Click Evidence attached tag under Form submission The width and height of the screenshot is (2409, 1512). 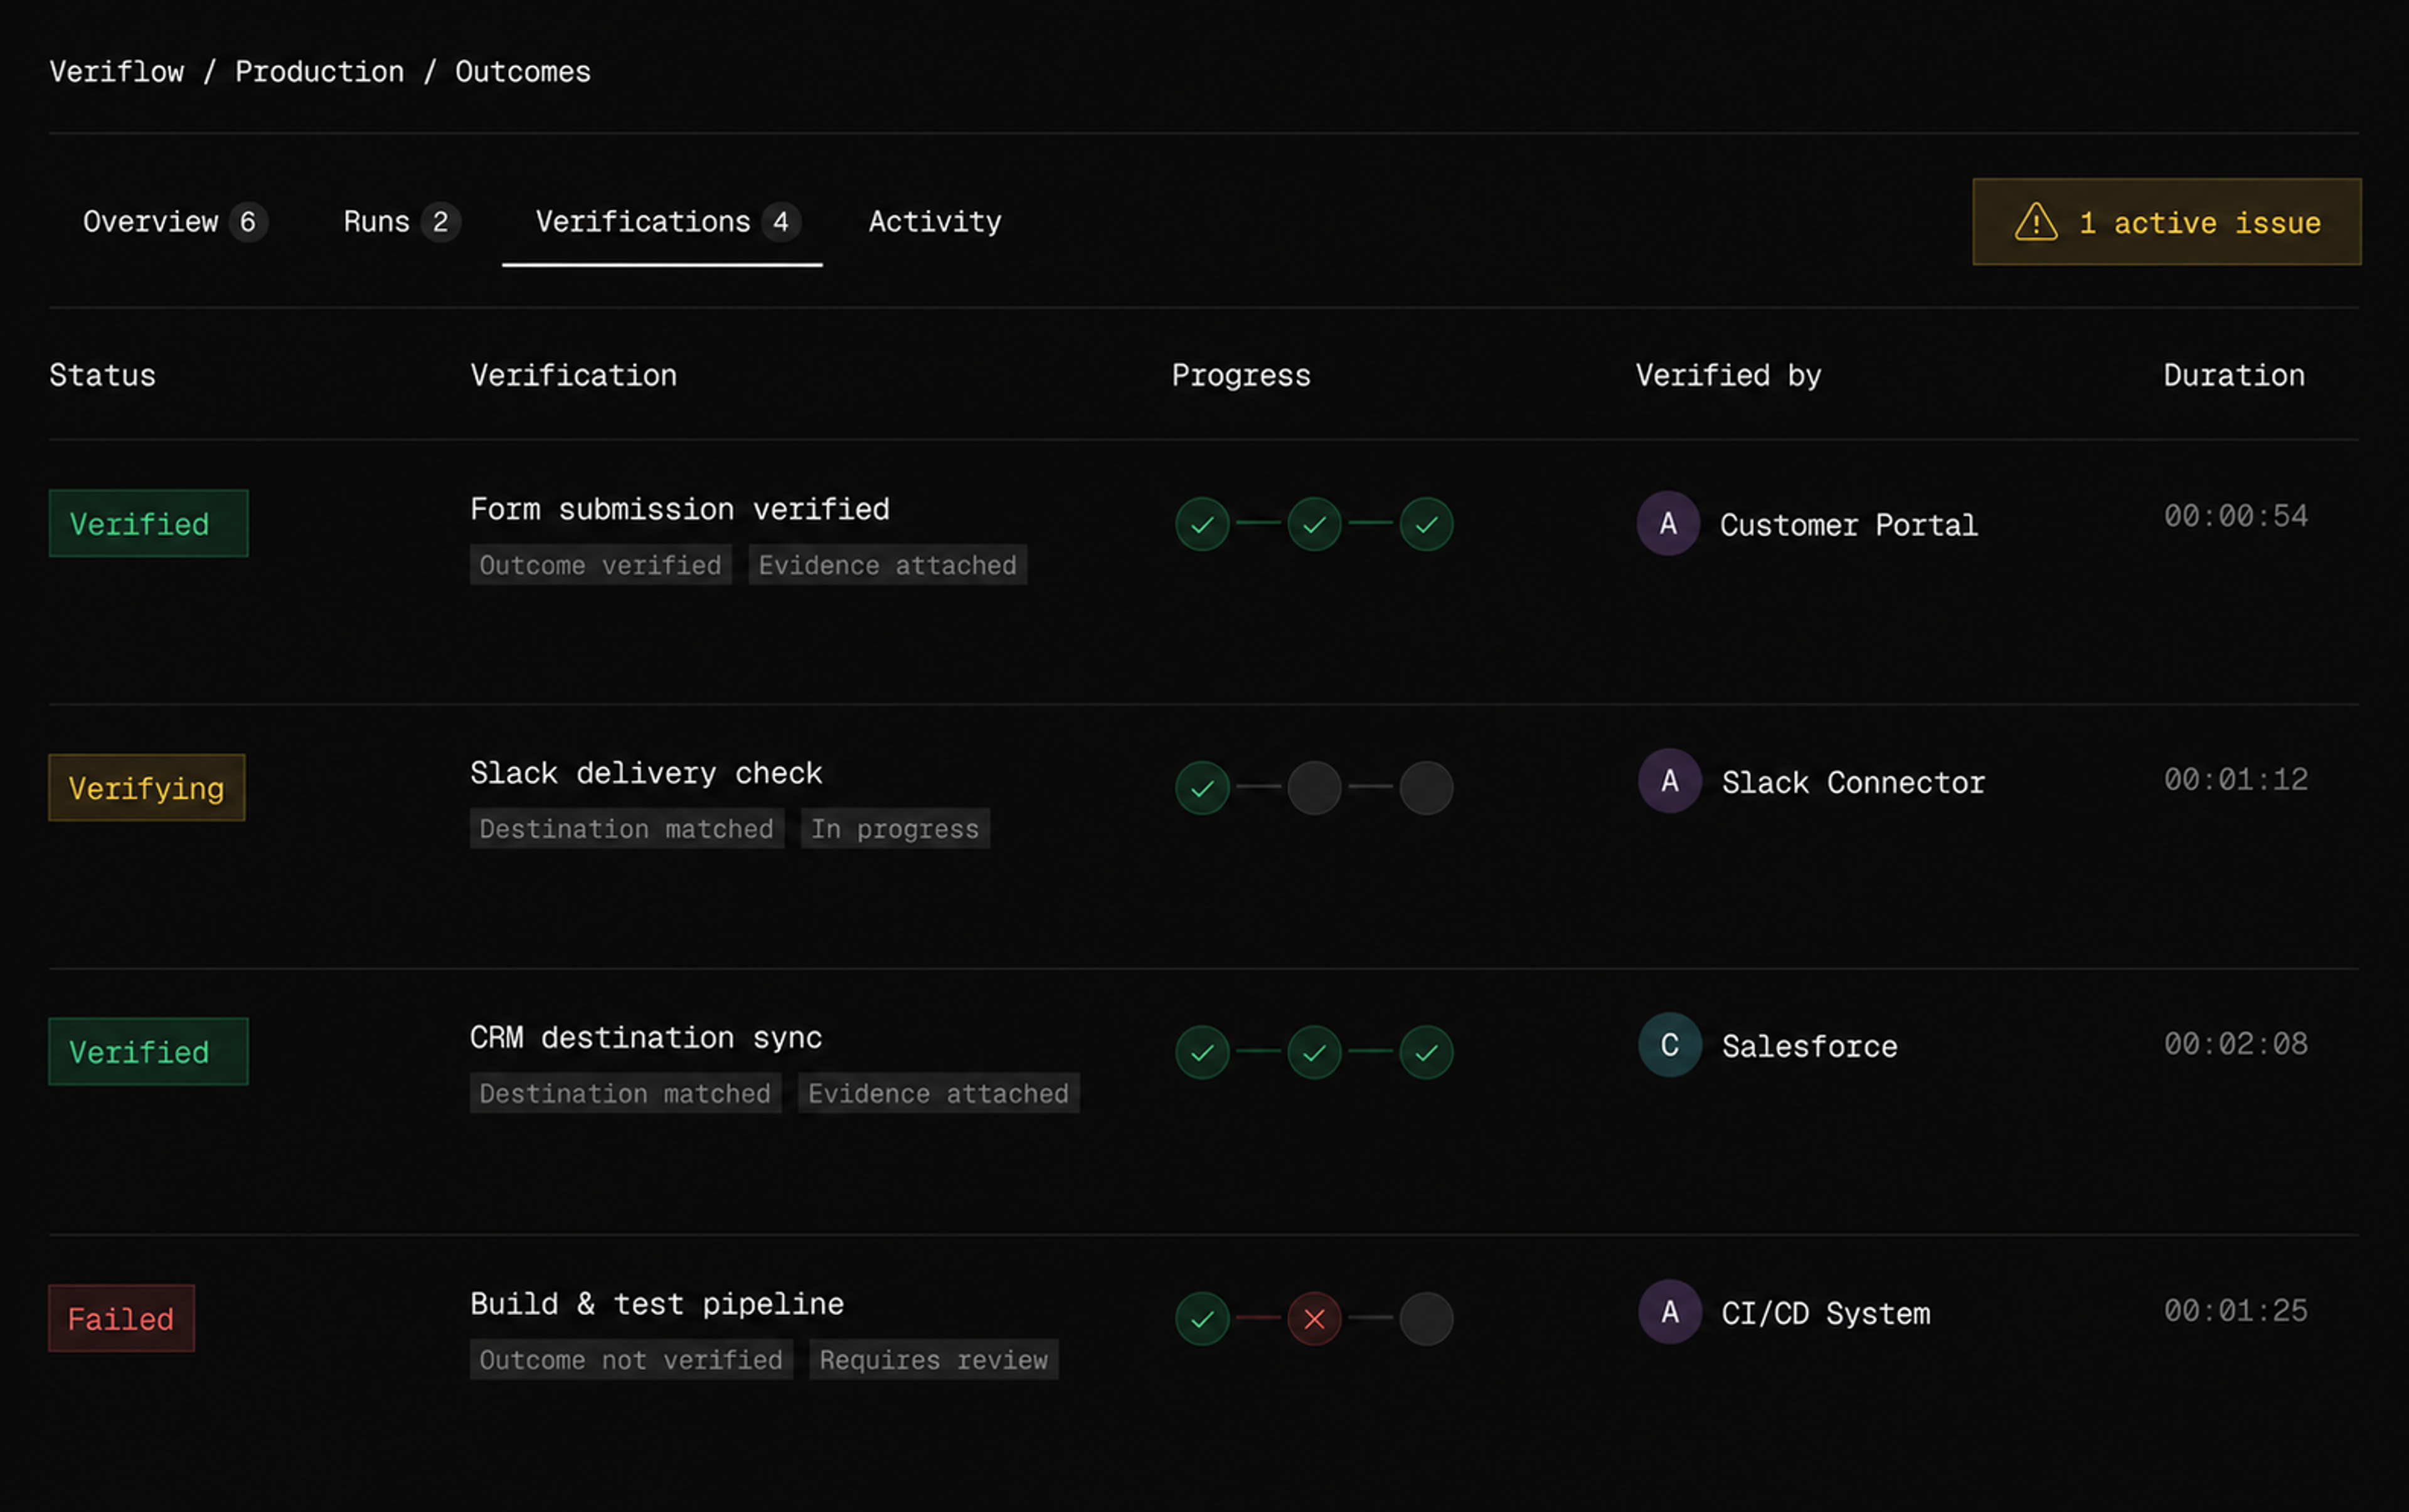[887, 565]
